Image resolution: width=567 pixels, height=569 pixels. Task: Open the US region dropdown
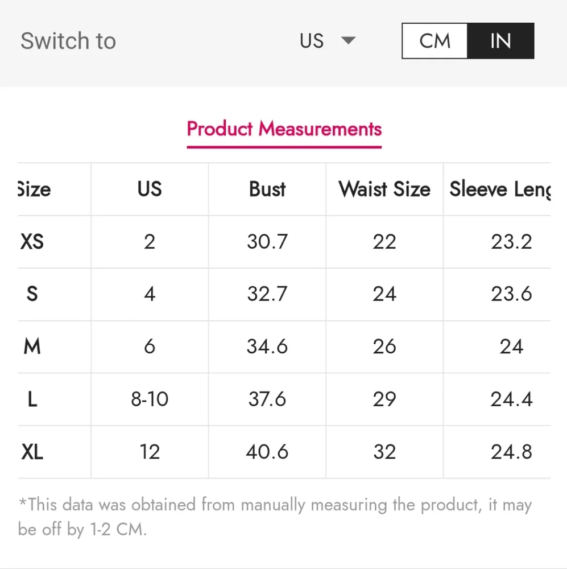[x=327, y=40]
